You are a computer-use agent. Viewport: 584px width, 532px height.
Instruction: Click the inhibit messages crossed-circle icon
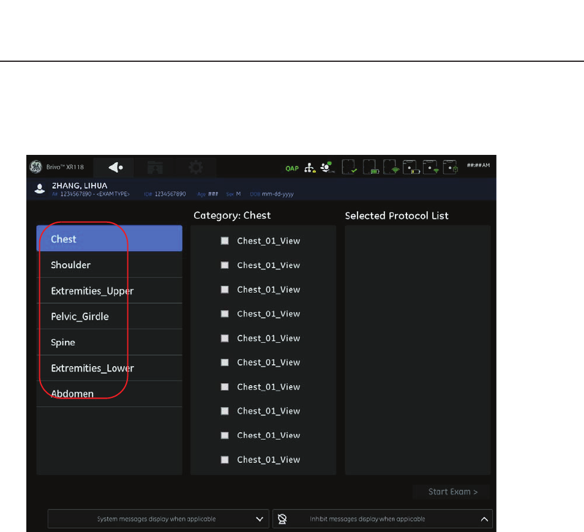[282, 519]
